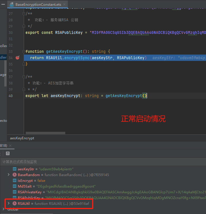This screenshot has height=214, width=206.
Task: Select the RSAPrivateKey variable row
Action: point(86,192)
